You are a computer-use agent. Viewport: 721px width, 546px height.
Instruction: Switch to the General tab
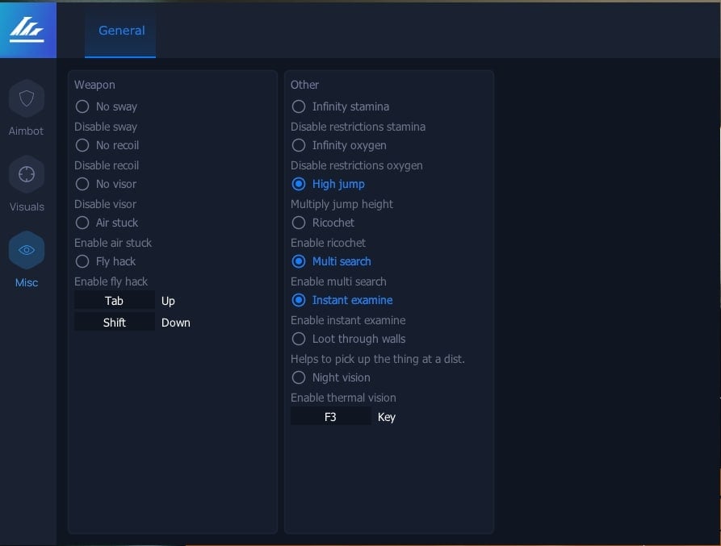pyautogui.click(x=121, y=31)
